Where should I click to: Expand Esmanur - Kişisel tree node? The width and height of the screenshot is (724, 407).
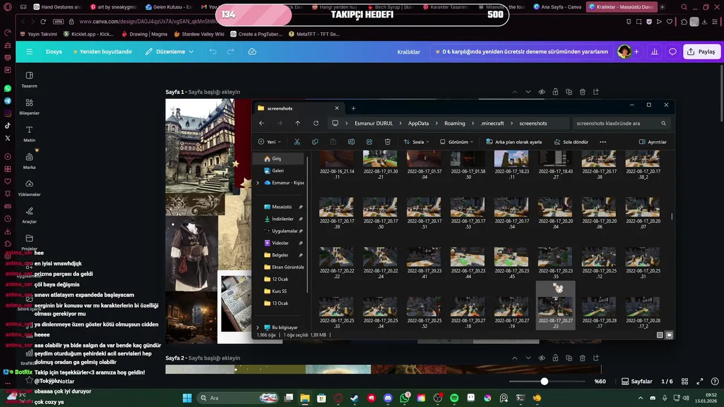tap(258, 183)
